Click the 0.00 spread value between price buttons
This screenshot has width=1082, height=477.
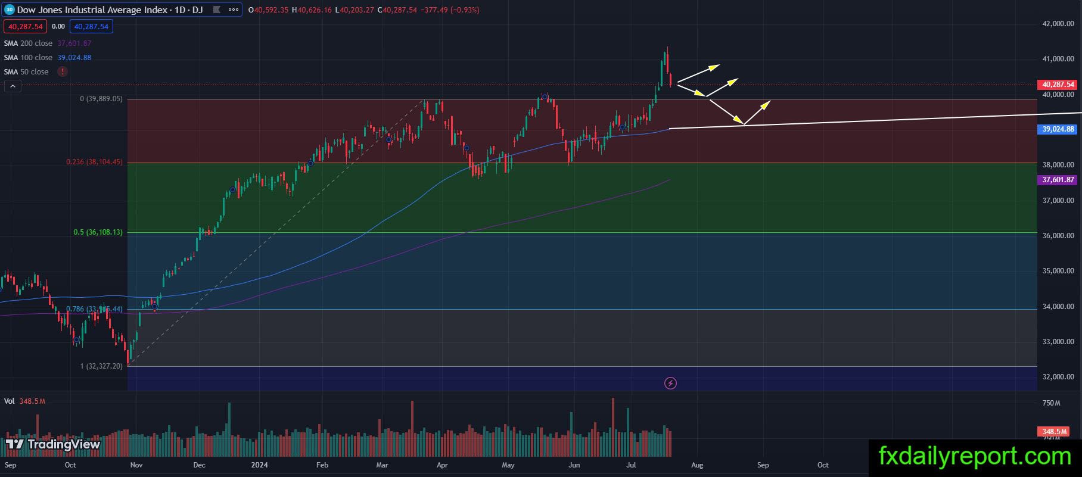pyautogui.click(x=58, y=26)
